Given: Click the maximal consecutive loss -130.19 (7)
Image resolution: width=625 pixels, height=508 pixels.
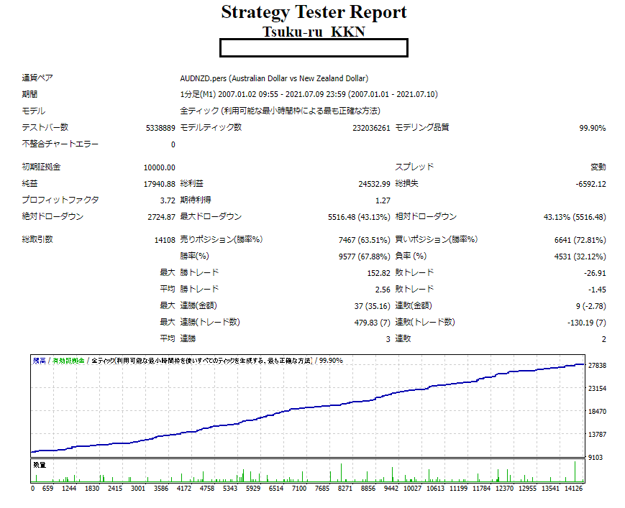Looking at the screenshot, I should (587, 323).
